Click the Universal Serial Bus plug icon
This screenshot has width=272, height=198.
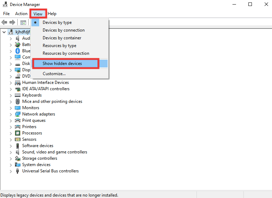[x=17, y=171]
